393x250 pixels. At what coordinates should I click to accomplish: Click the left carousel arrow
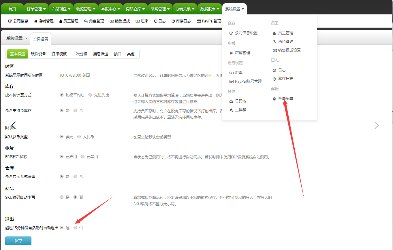pos(13,125)
